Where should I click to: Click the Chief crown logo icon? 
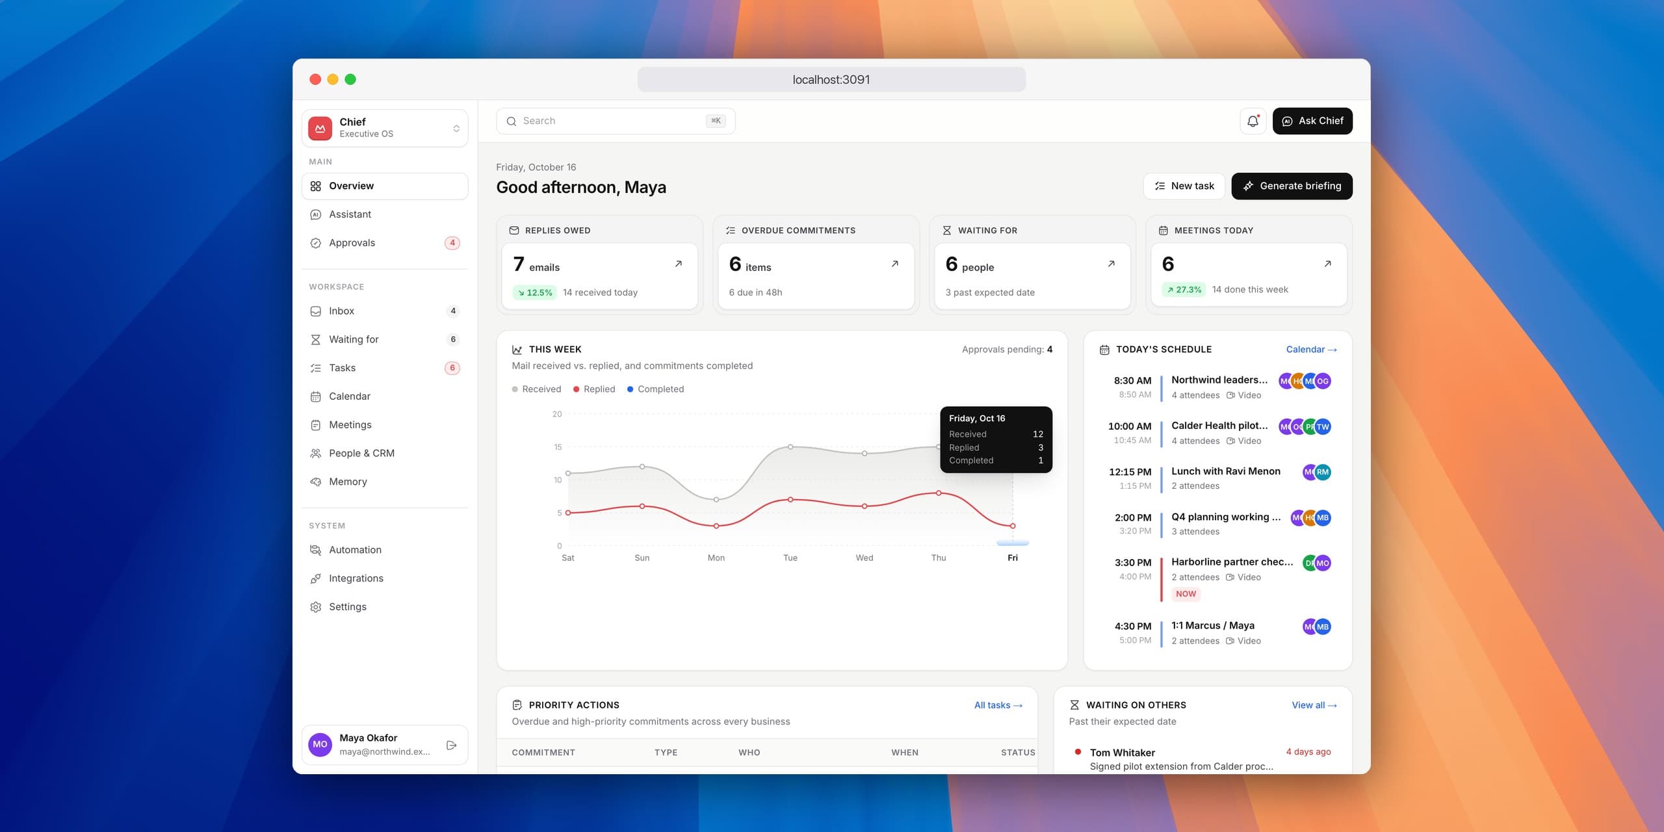320,128
